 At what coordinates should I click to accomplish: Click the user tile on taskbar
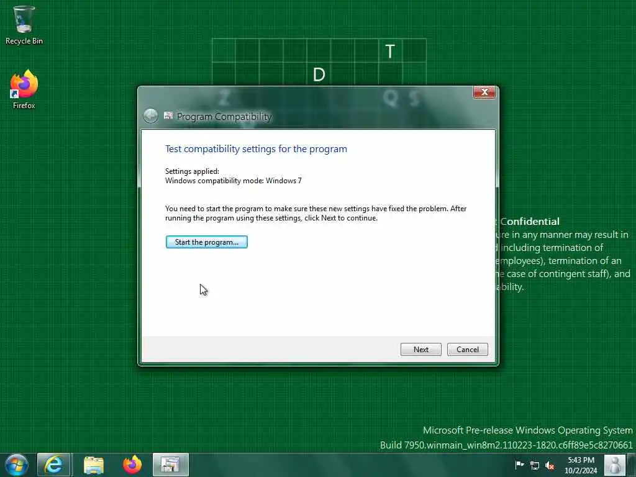pos(614,465)
